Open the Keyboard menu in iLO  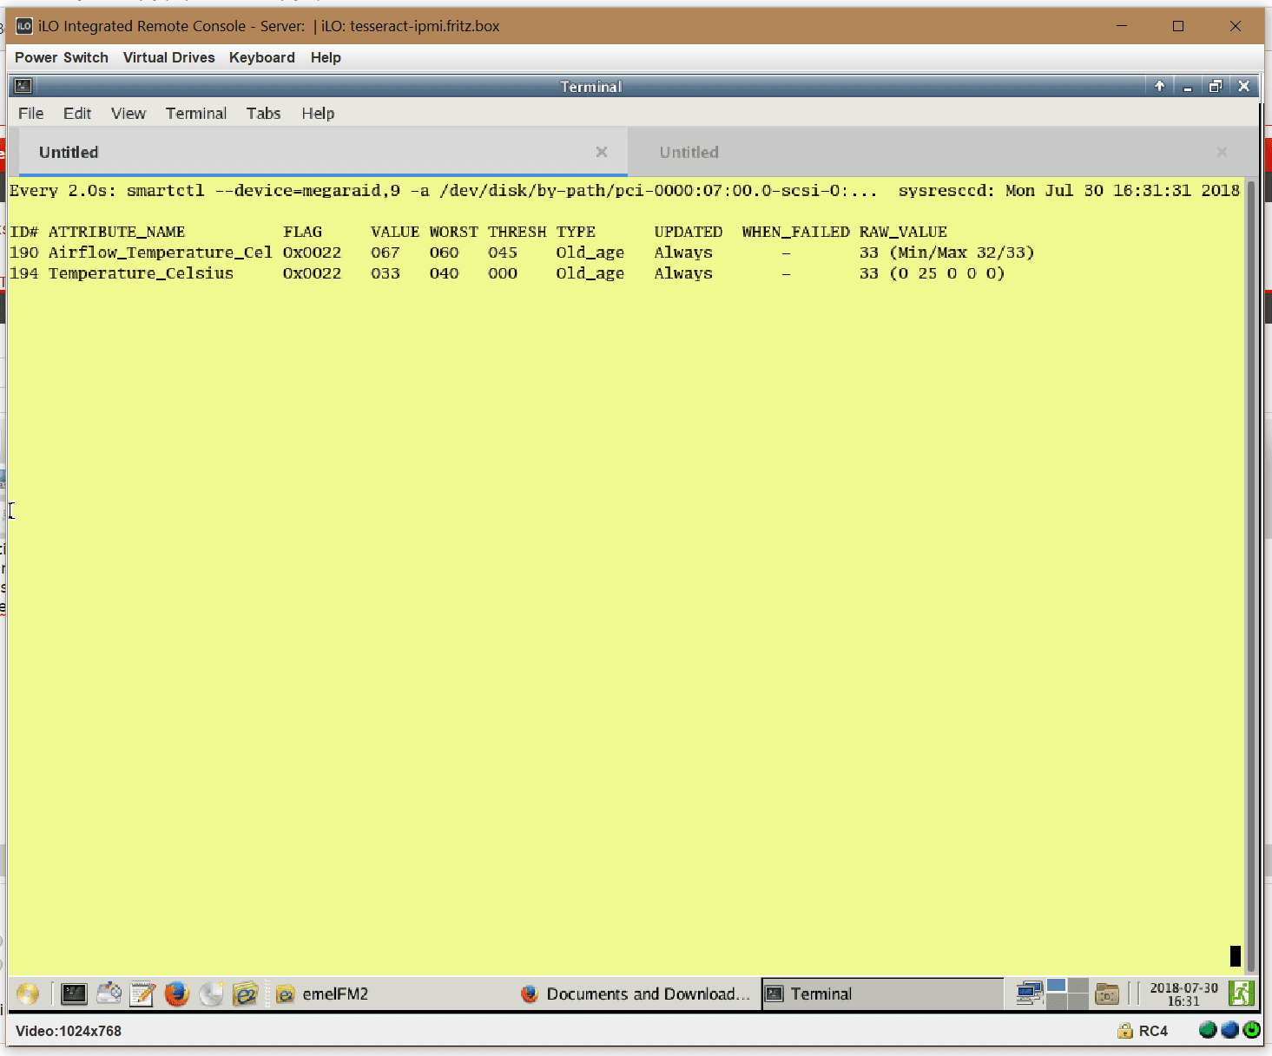pyautogui.click(x=262, y=57)
